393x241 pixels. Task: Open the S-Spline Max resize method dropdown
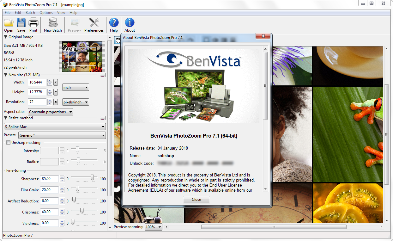point(55,127)
